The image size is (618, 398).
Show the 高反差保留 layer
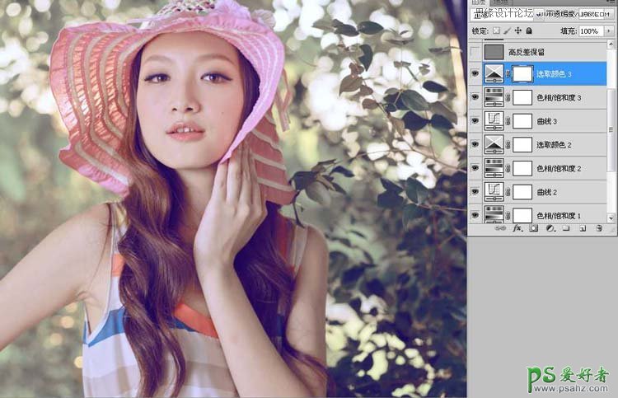[x=475, y=52]
